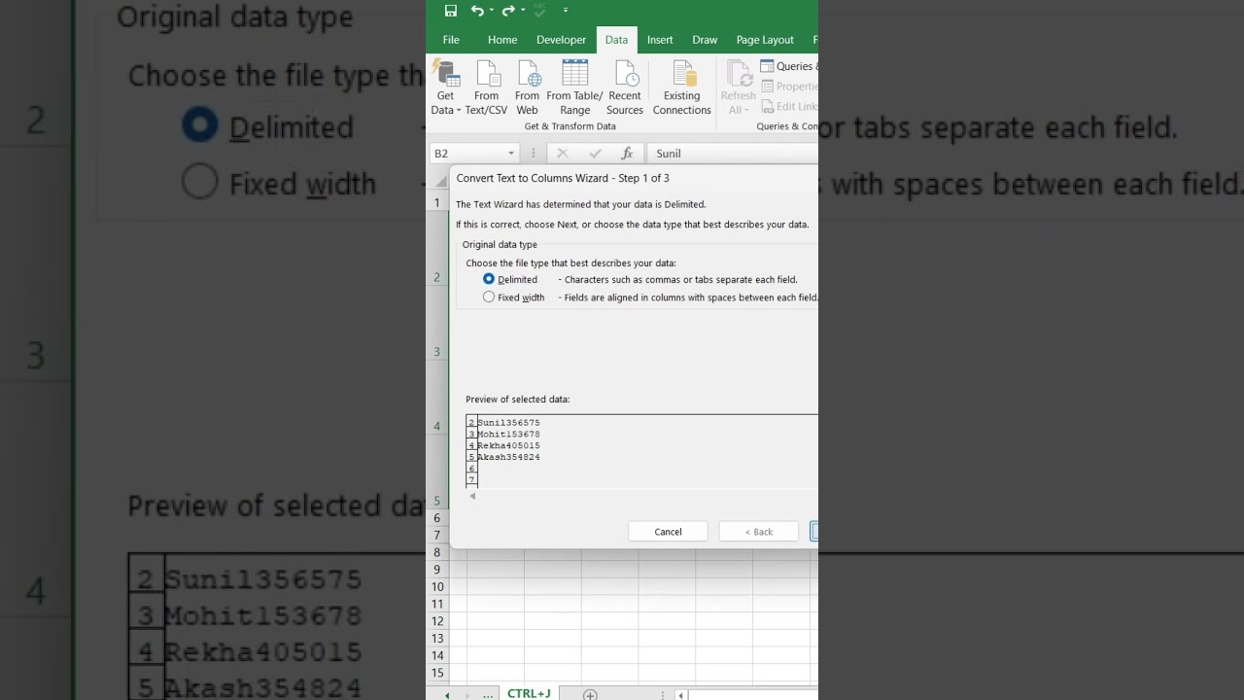Open the Undo history dropdown arrow
The height and width of the screenshot is (700, 1244).
[492, 11]
